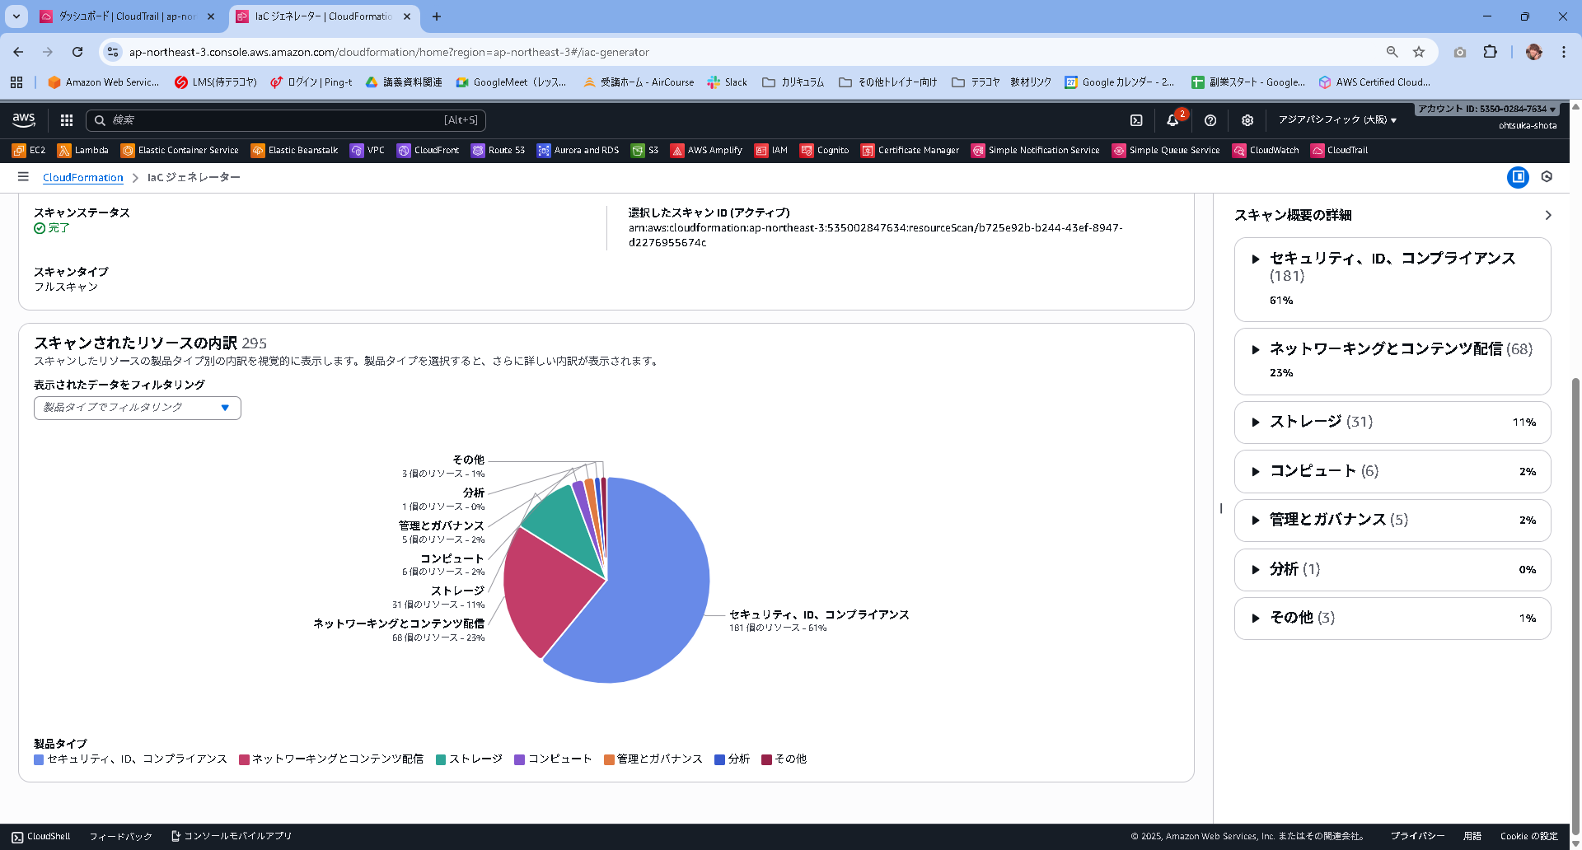
Task: Open CloudFront favorite shortcut
Action: [428, 150]
